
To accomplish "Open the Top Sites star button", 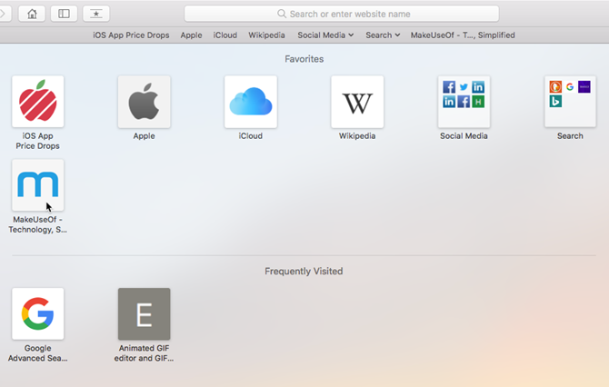I will pyautogui.click(x=95, y=14).
